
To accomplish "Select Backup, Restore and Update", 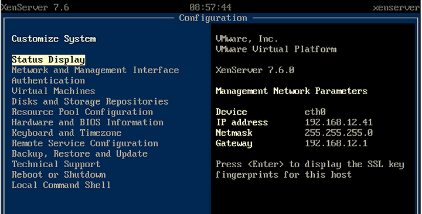I will pyautogui.click(x=79, y=154).
